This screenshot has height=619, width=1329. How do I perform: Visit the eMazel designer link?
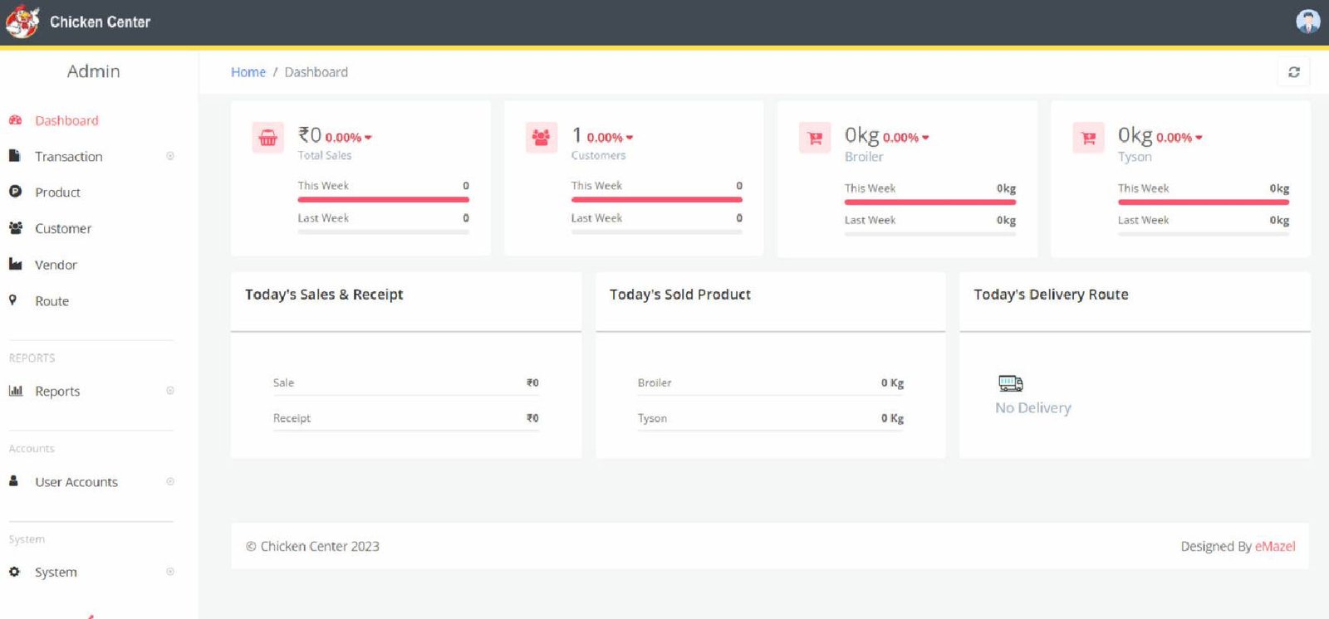coord(1274,546)
